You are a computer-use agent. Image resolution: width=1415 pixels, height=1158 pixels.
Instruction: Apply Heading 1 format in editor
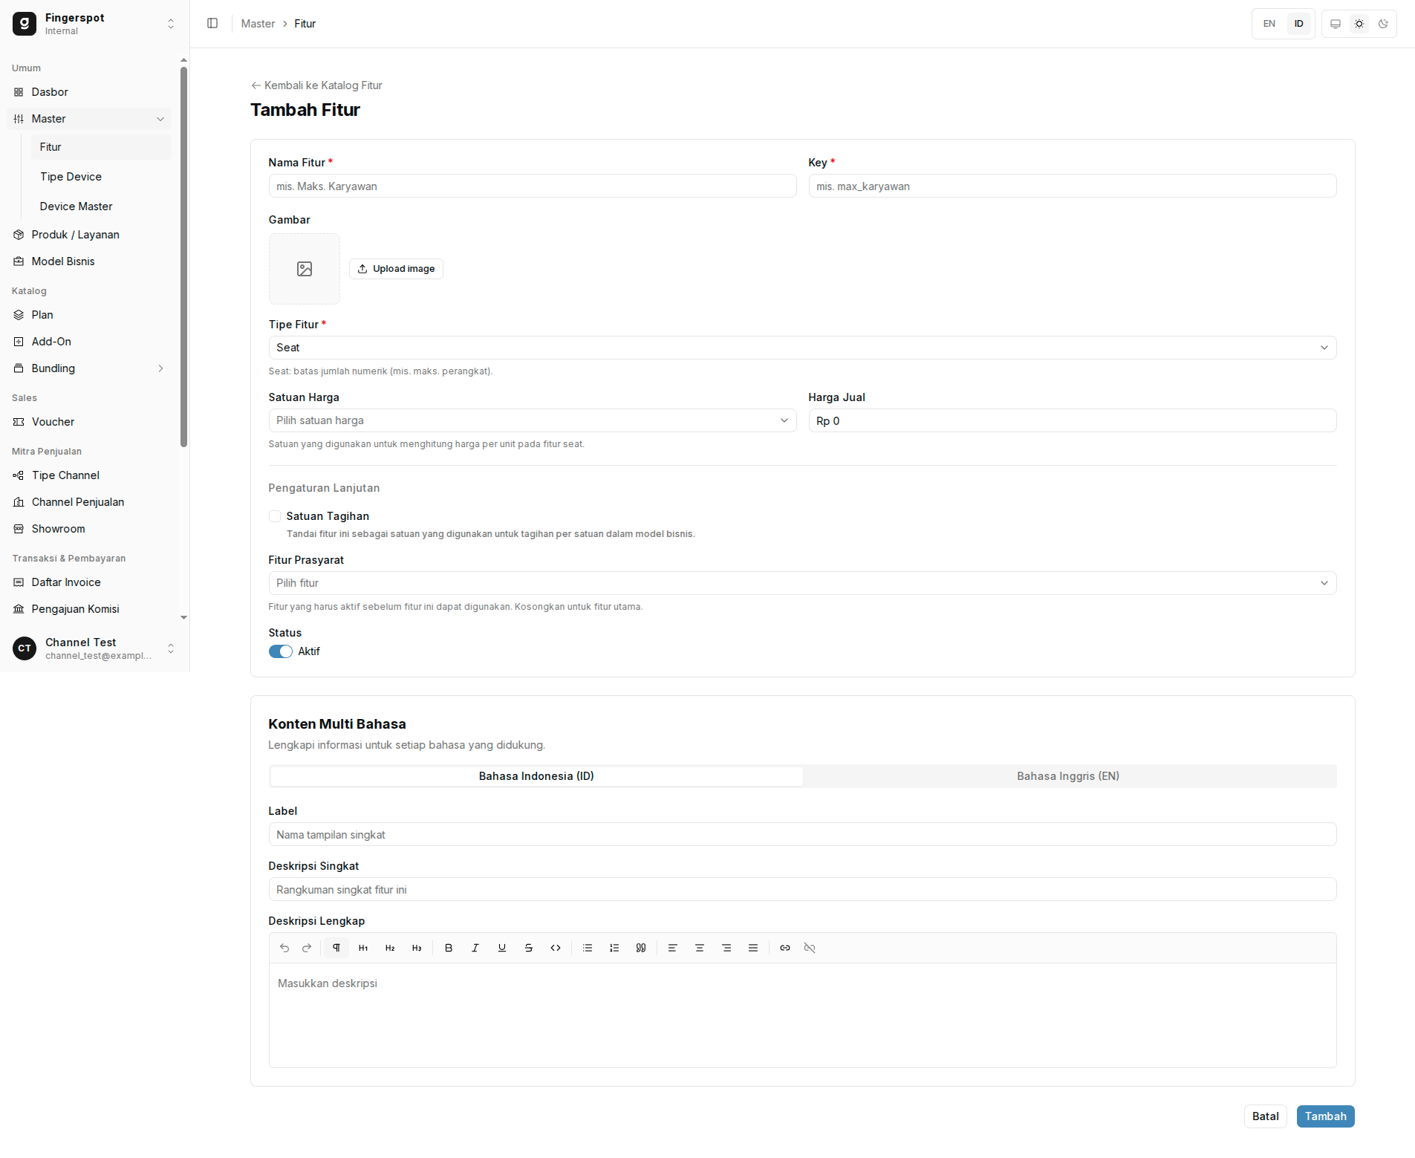pos(363,948)
